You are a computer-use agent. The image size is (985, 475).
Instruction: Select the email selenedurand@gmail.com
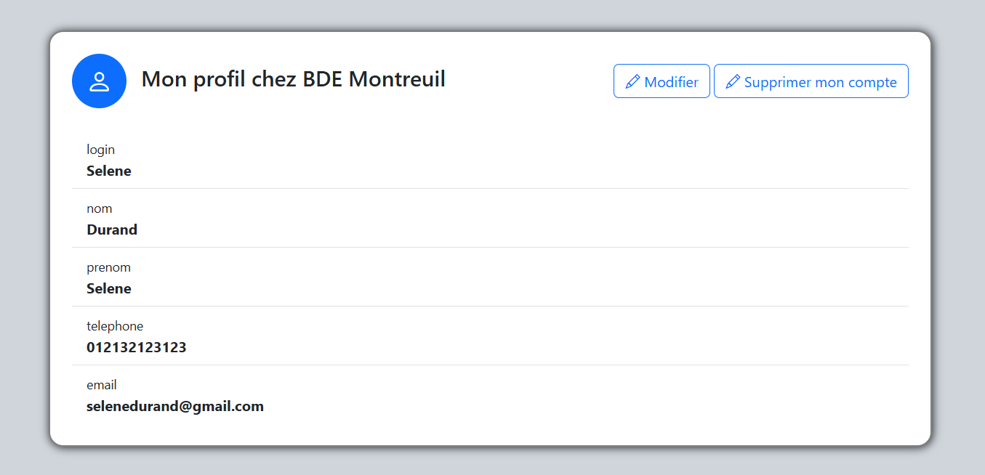click(x=175, y=407)
